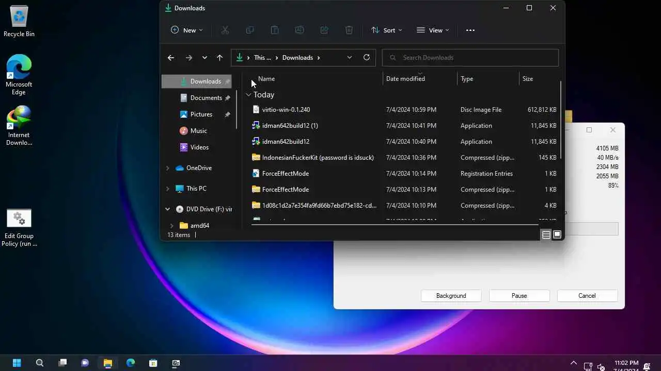Viewport: 661px width, 371px height.
Task: Show hidden system tray icons
Action: pyautogui.click(x=573, y=363)
